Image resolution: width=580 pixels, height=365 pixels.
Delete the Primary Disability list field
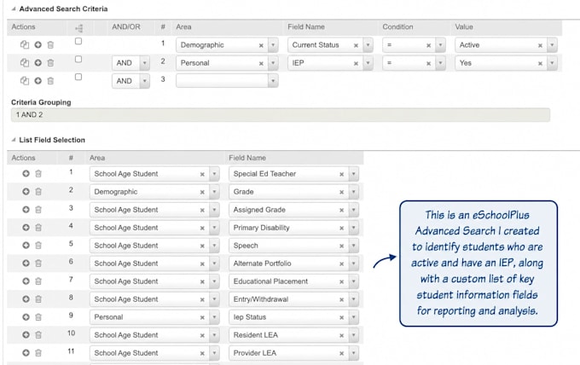point(38,227)
